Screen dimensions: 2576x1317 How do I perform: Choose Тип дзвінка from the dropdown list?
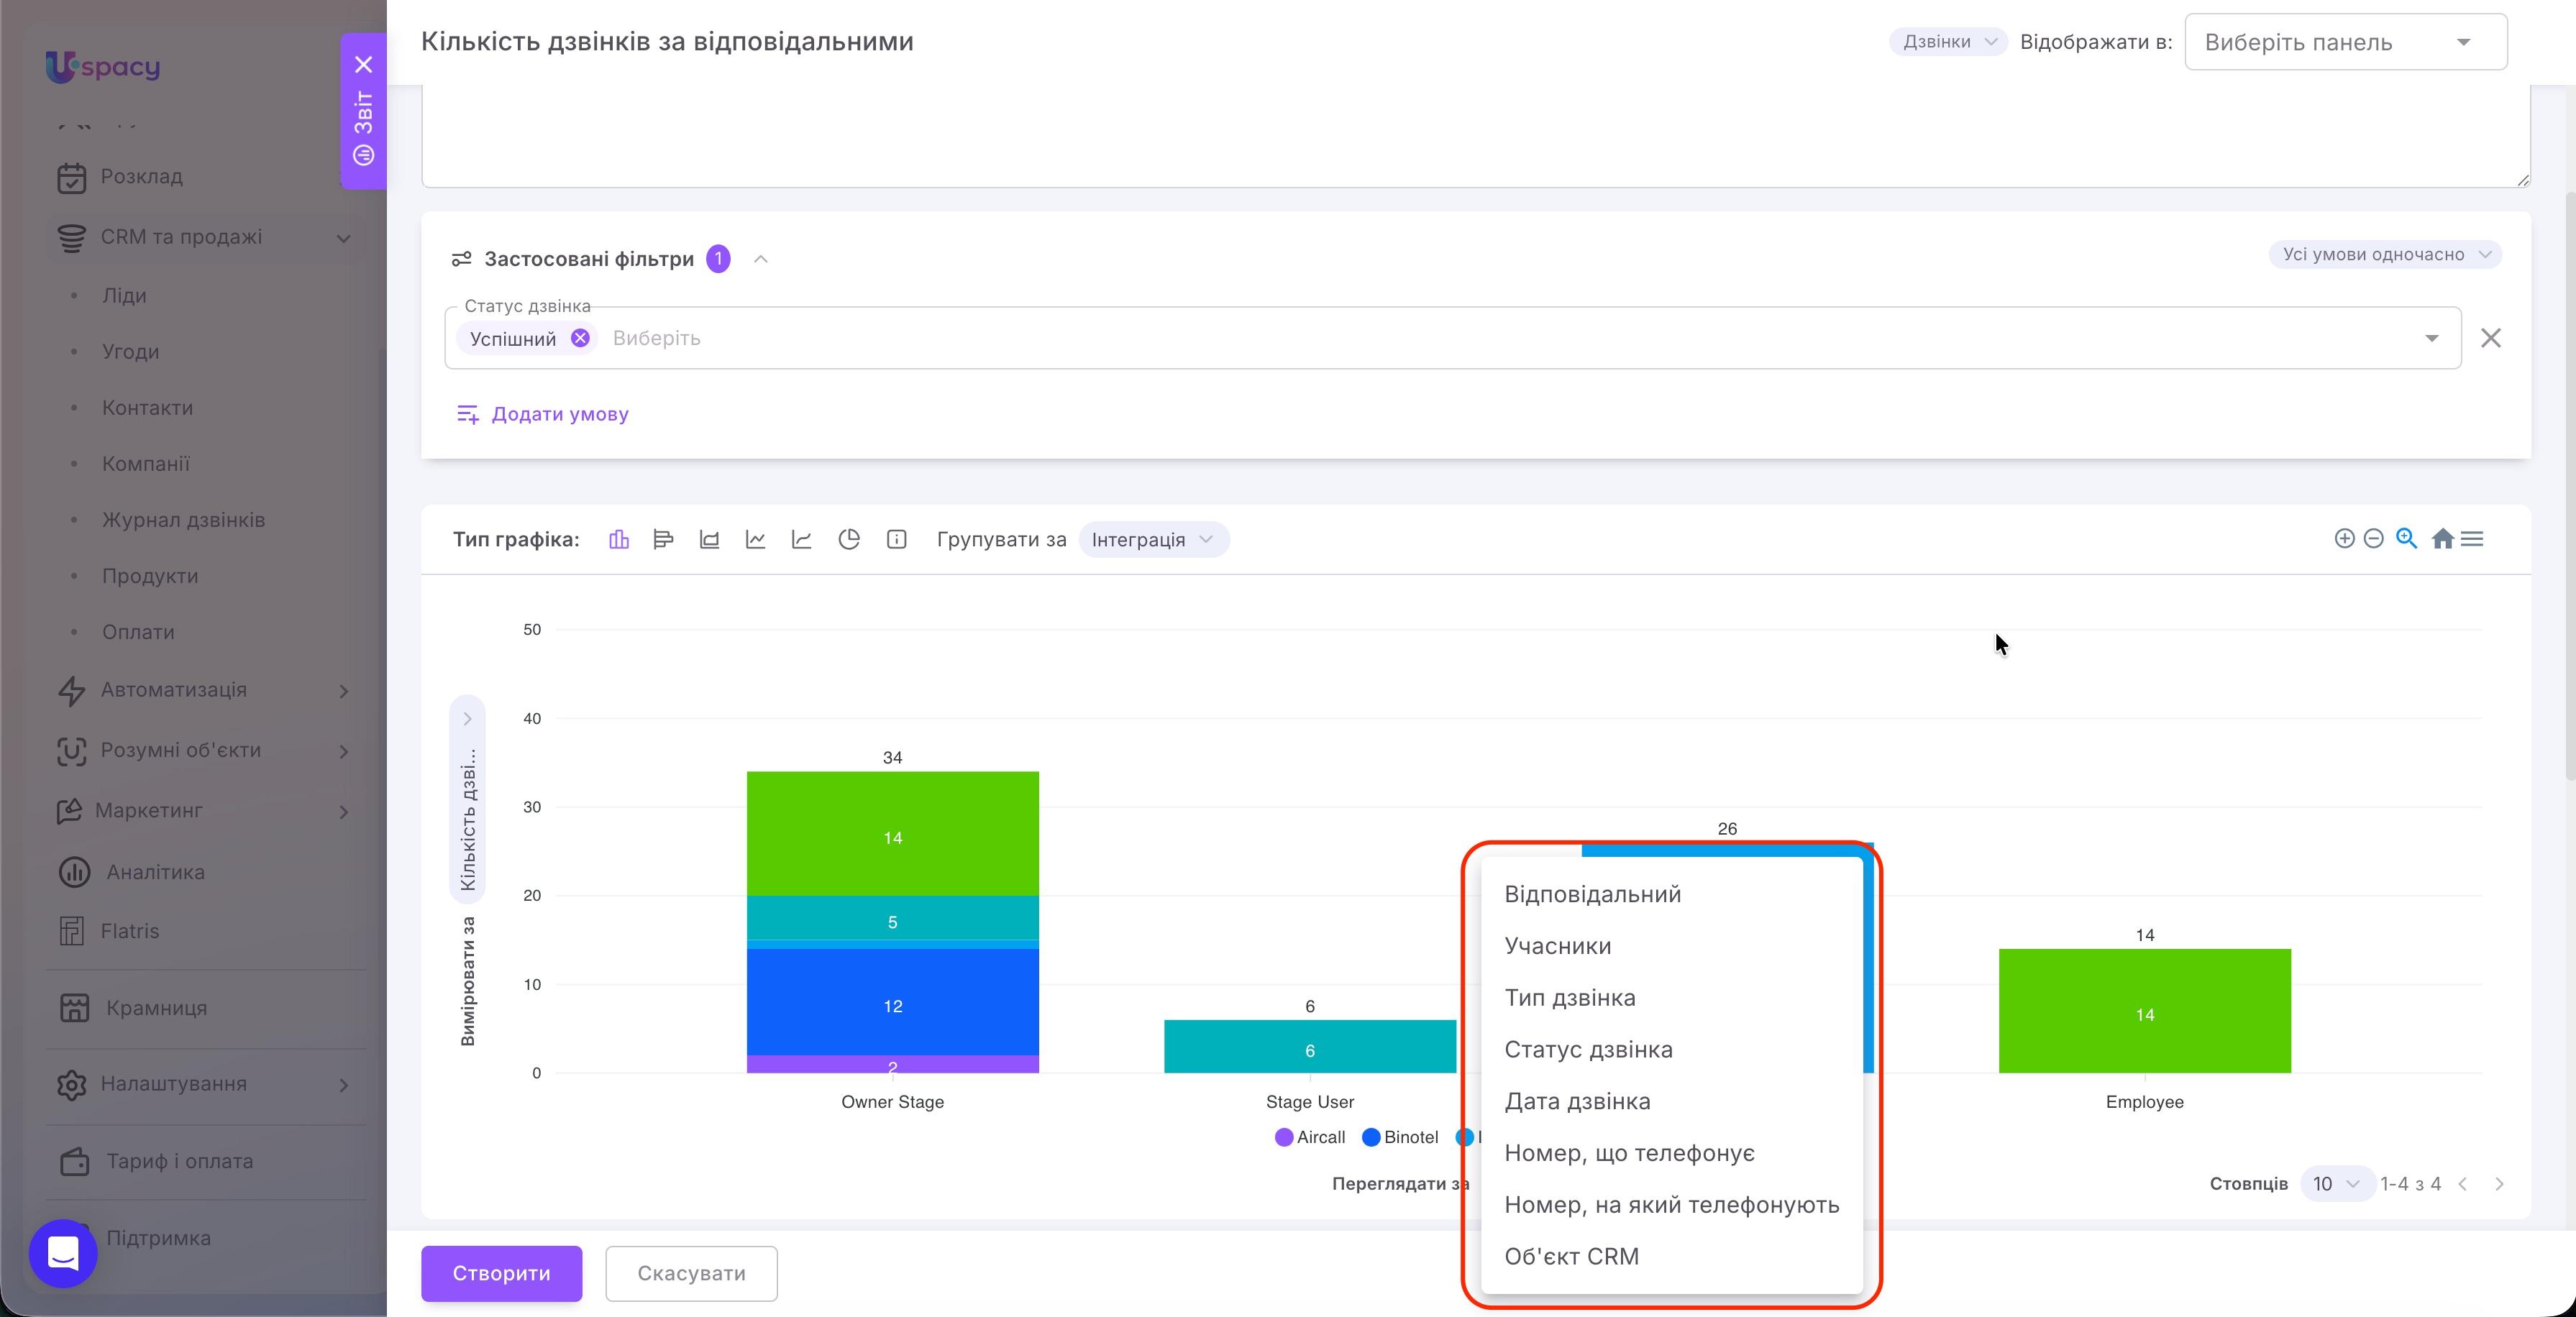click(1671, 998)
